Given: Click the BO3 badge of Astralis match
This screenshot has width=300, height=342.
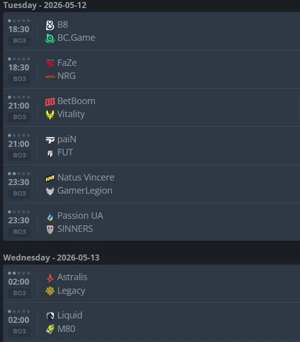Looking at the screenshot, I should [x=20, y=293].
